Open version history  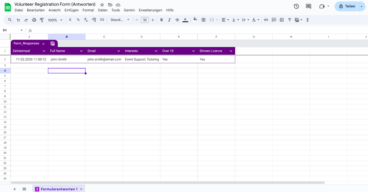(x=296, y=6)
